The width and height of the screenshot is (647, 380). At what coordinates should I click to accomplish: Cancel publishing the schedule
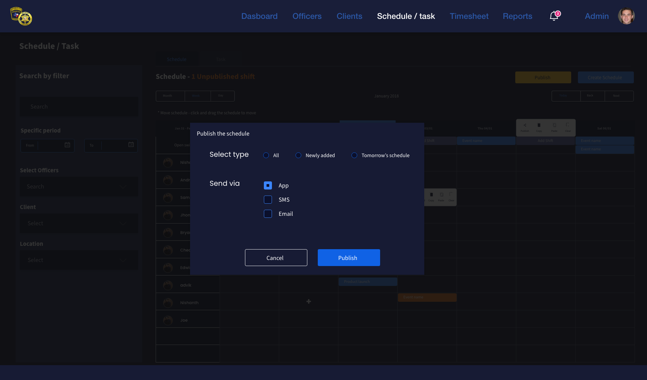tap(276, 258)
